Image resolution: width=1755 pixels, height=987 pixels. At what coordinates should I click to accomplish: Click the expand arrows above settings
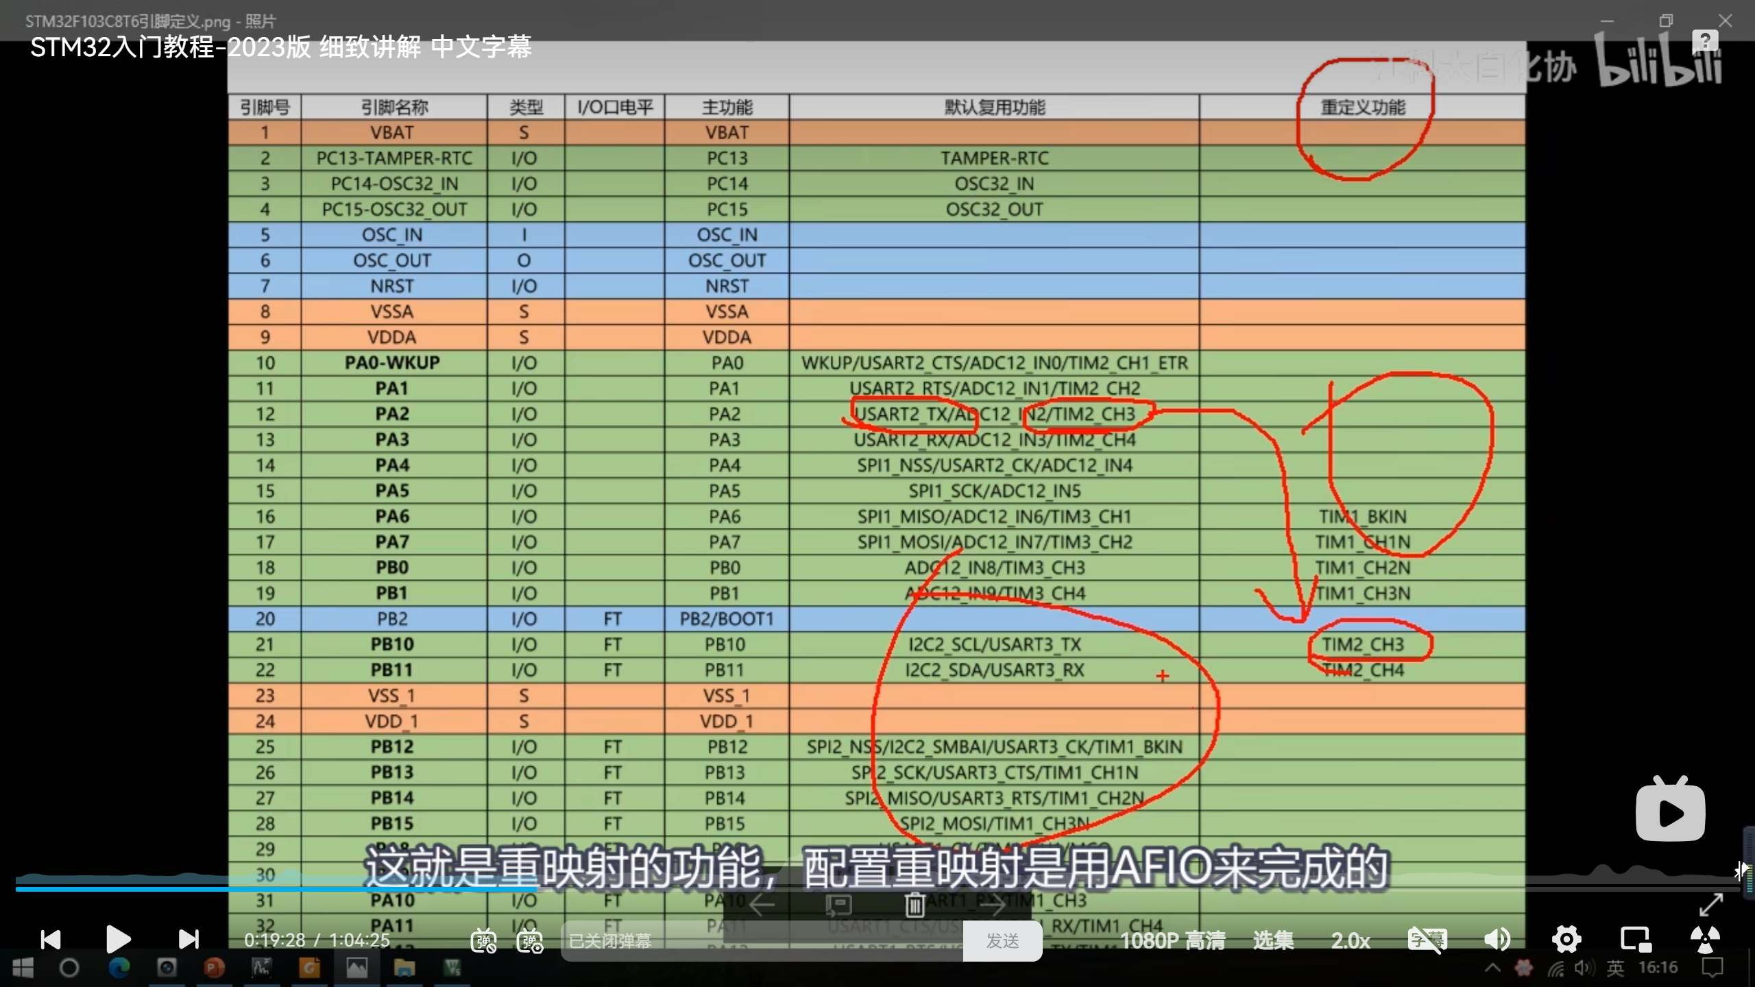tap(1711, 905)
